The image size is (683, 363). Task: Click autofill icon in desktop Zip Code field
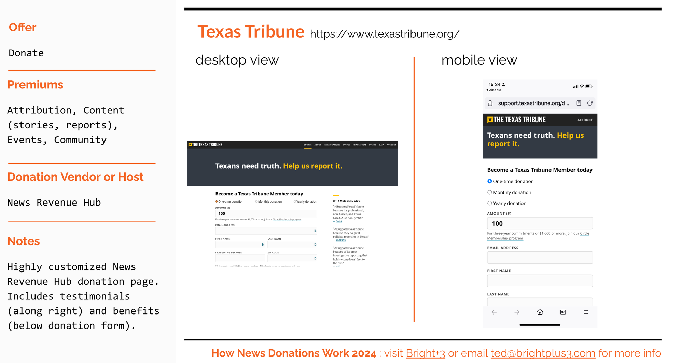pyautogui.click(x=315, y=258)
